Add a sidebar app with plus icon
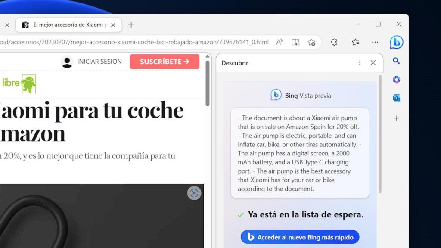 (396, 118)
